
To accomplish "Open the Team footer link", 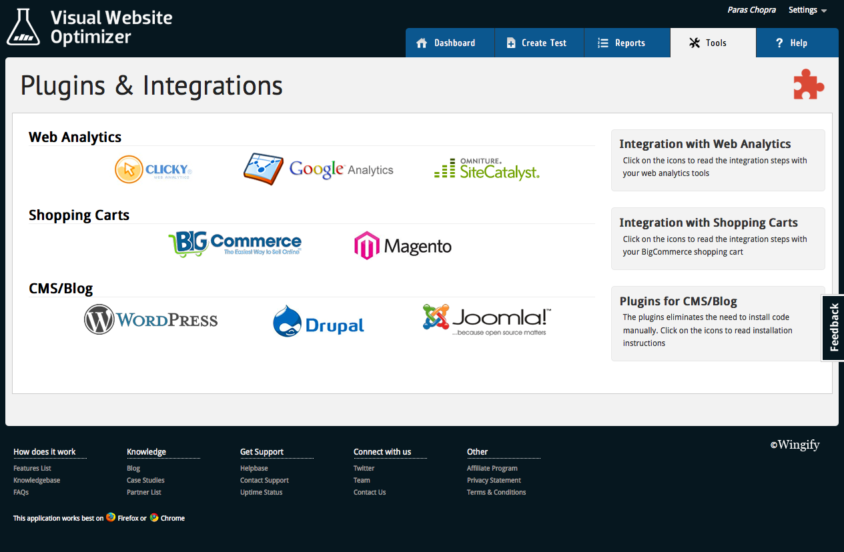I will tap(362, 480).
